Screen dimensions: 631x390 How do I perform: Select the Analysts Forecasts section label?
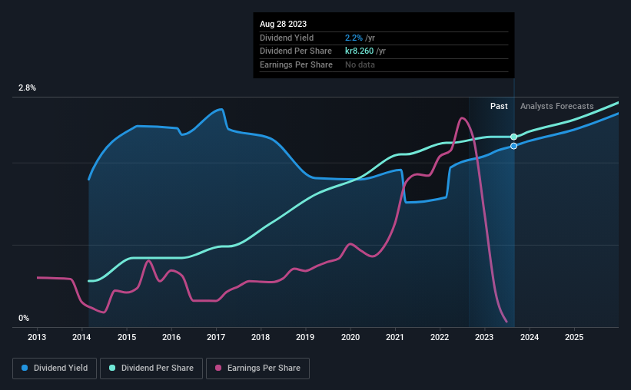point(556,106)
